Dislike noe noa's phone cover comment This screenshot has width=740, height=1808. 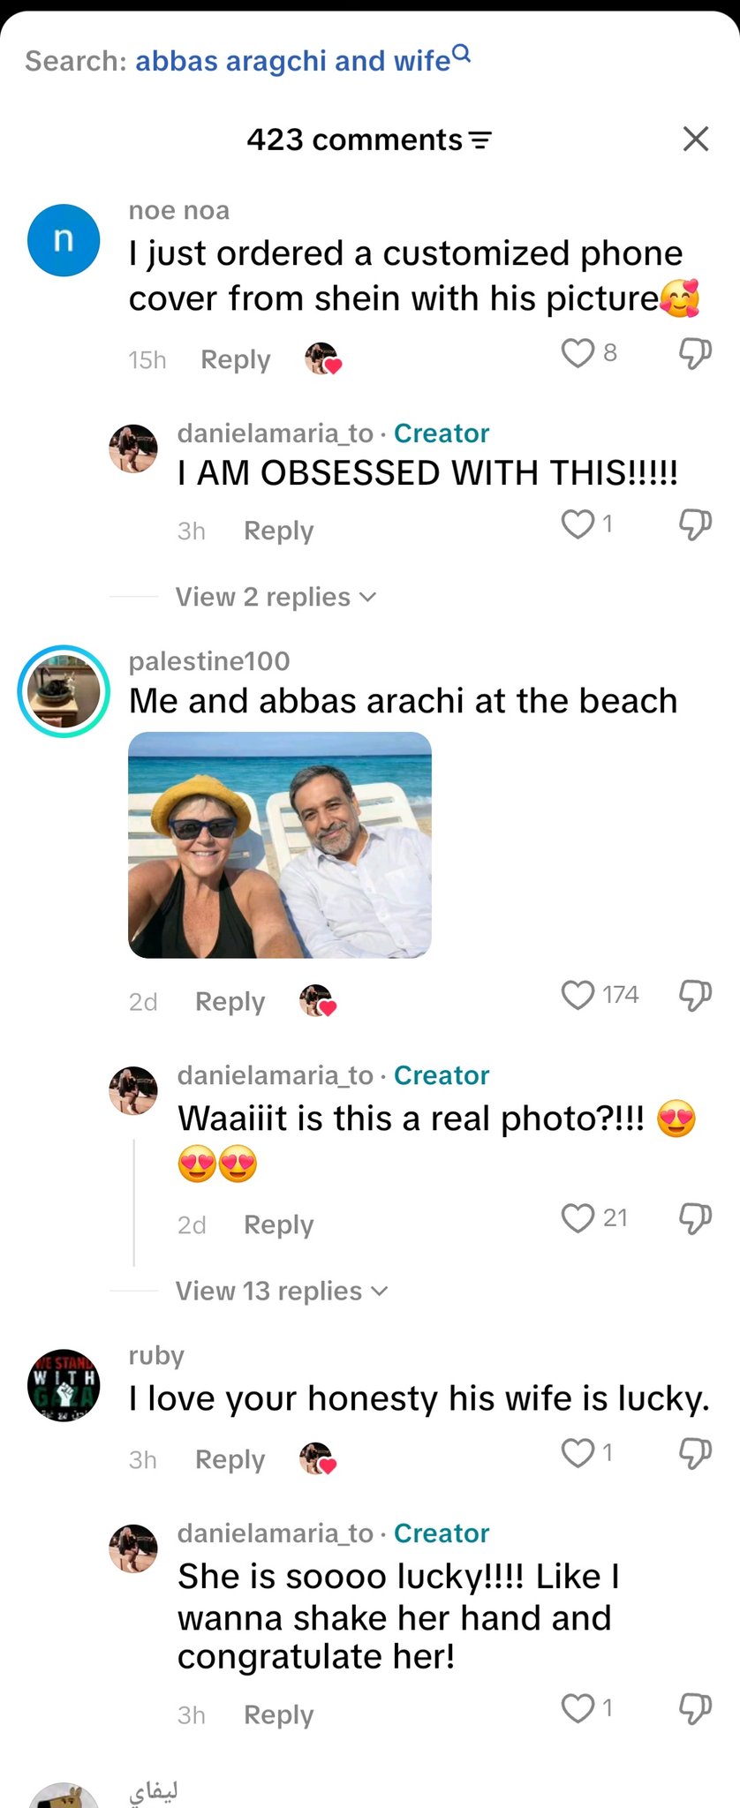(x=695, y=353)
